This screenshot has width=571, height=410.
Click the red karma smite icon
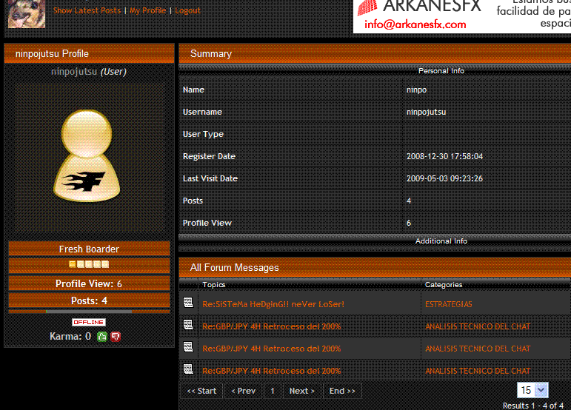[116, 337]
